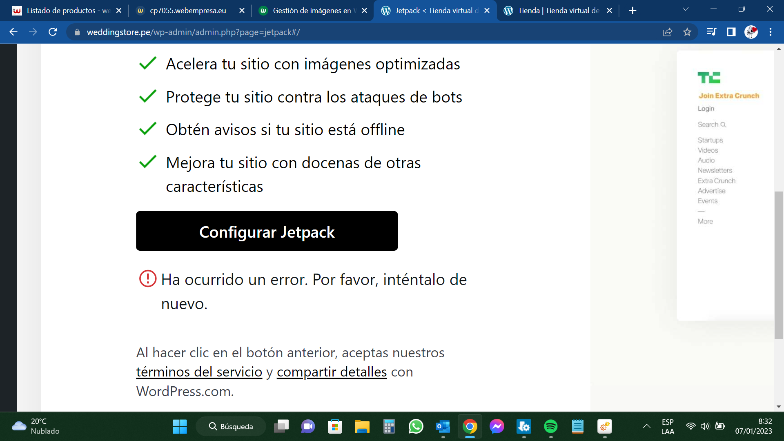Reload the current page
Image resolution: width=784 pixels, height=441 pixels.
[53, 32]
